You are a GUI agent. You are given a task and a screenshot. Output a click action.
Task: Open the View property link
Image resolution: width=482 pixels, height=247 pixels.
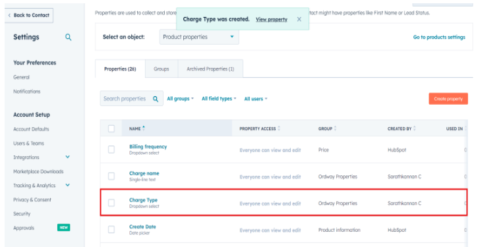[272, 19]
